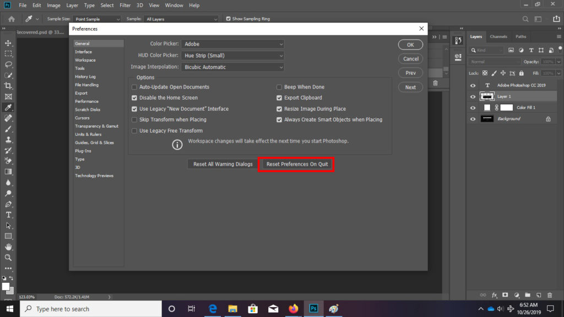Select Scratch Disks preferences category
Image resolution: width=564 pixels, height=317 pixels.
(88, 110)
